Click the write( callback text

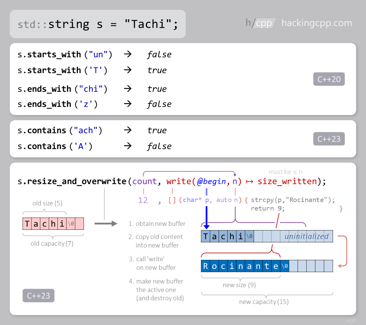[181, 181]
